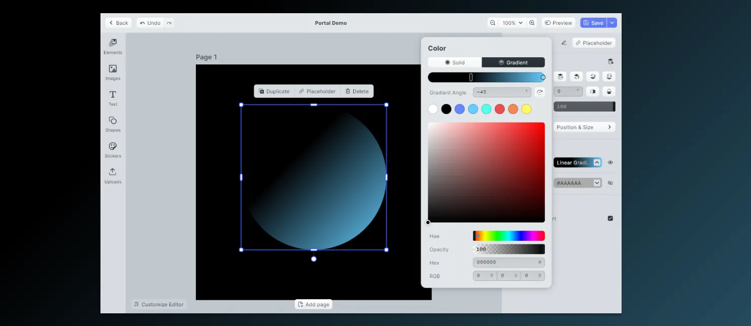This screenshot has height=326, width=751.
Task: Pick the turquoise color swatch
Action: pyautogui.click(x=486, y=109)
